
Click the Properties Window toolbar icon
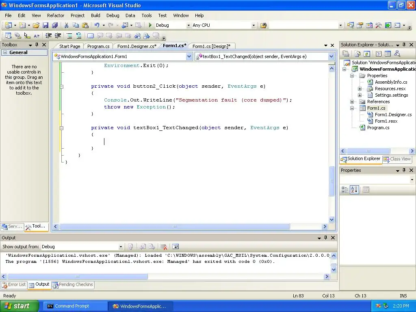tap(360, 25)
